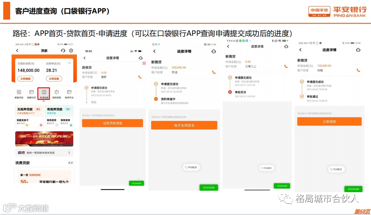
Task: Open vConsole on the 乔洁 screen
Action: click(209, 187)
